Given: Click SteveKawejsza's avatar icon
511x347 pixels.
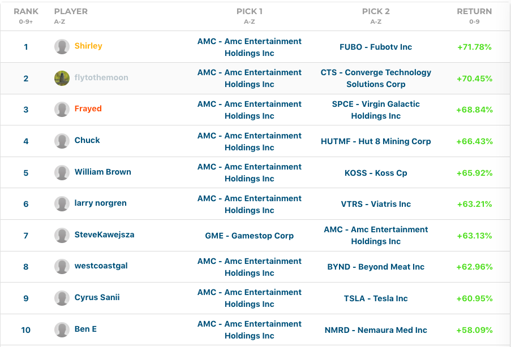Looking at the screenshot, I should pos(62,235).
